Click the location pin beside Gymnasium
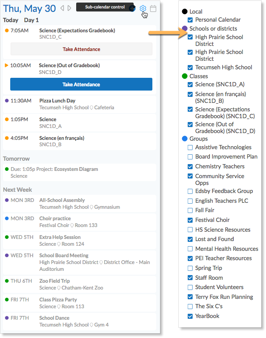This screenshot has width=266, height=338. [x=92, y=207]
